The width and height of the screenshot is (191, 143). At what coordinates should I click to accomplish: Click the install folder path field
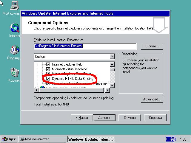(x=85, y=46)
